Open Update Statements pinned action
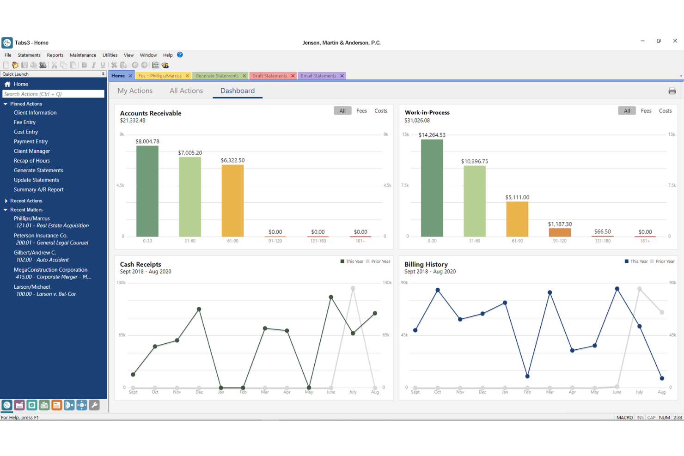The width and height of the screenshot is (684, 456). click(x=36, y=180)
